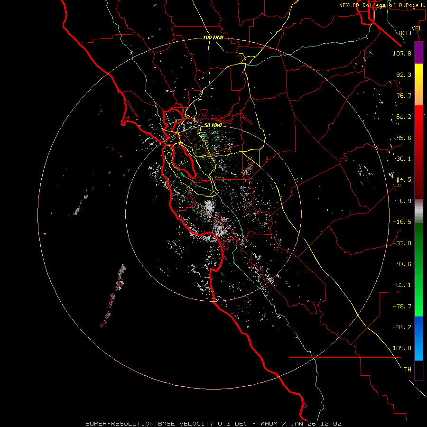
Task: Click the 61.2 scale value
Action: [x=404, y=117]
